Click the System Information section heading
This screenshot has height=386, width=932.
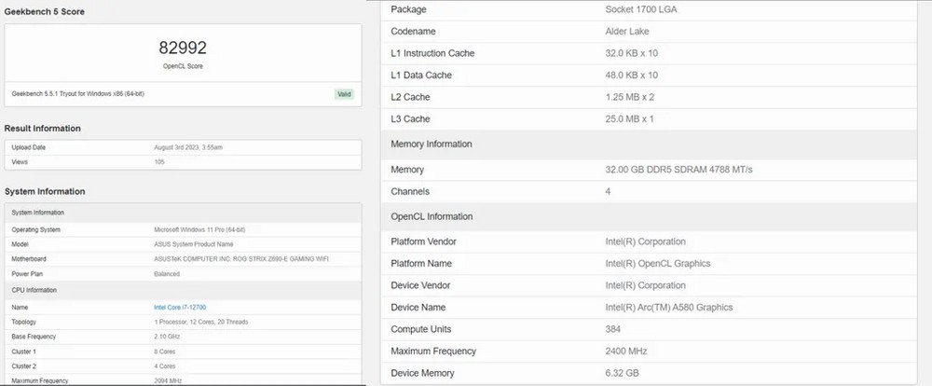45,191
